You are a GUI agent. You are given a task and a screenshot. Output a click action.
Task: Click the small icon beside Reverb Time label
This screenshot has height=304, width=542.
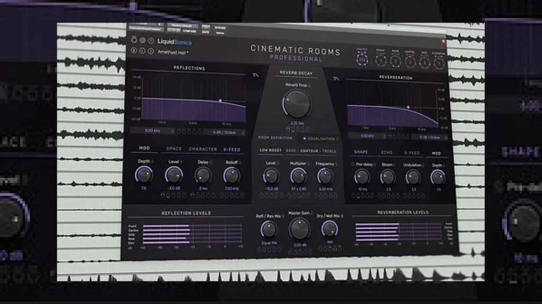point(309,85)
